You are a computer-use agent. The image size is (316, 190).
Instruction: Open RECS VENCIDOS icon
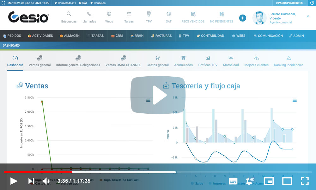pyautogui.click(x=193, y=14)
